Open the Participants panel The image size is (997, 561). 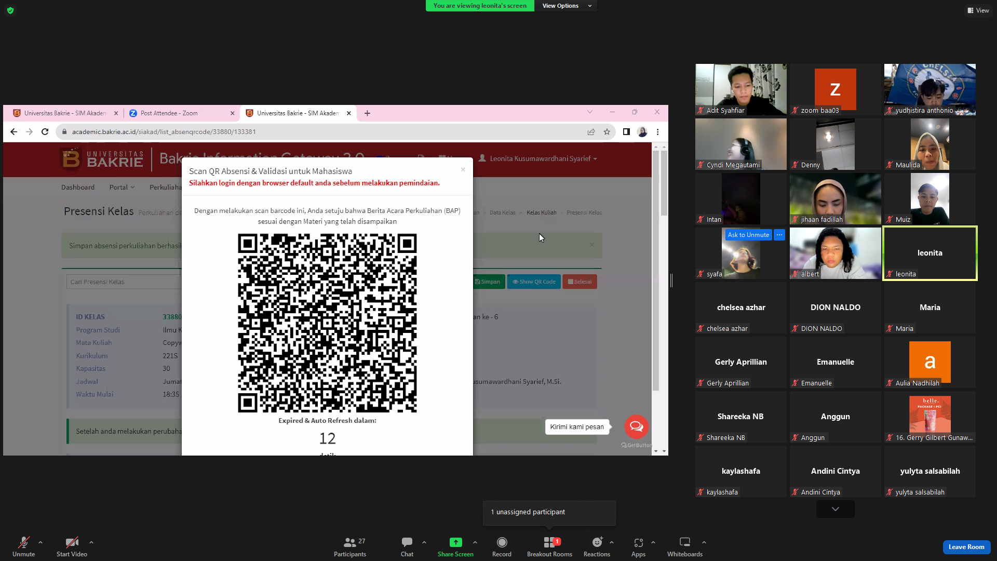click(x=350, y=546)
